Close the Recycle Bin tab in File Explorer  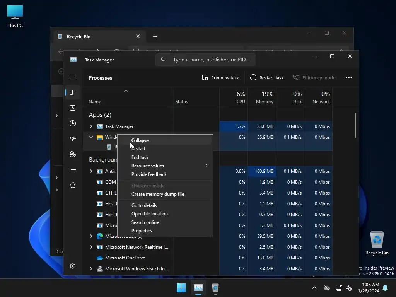[138, 36]
